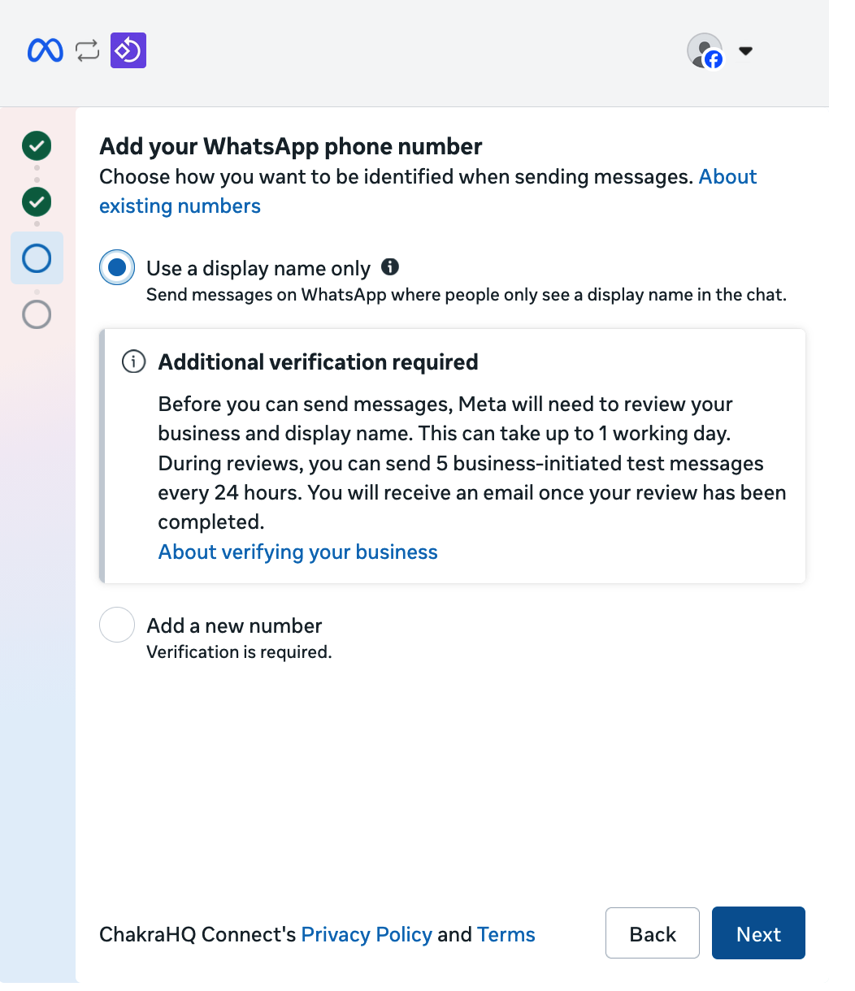This screenshot has width=855, height=991.
Task: Open 'About verifying your business' link
Action: [x=297, y=552]
